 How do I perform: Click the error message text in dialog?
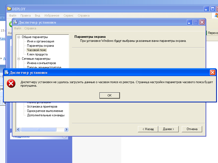pos(117,84)
